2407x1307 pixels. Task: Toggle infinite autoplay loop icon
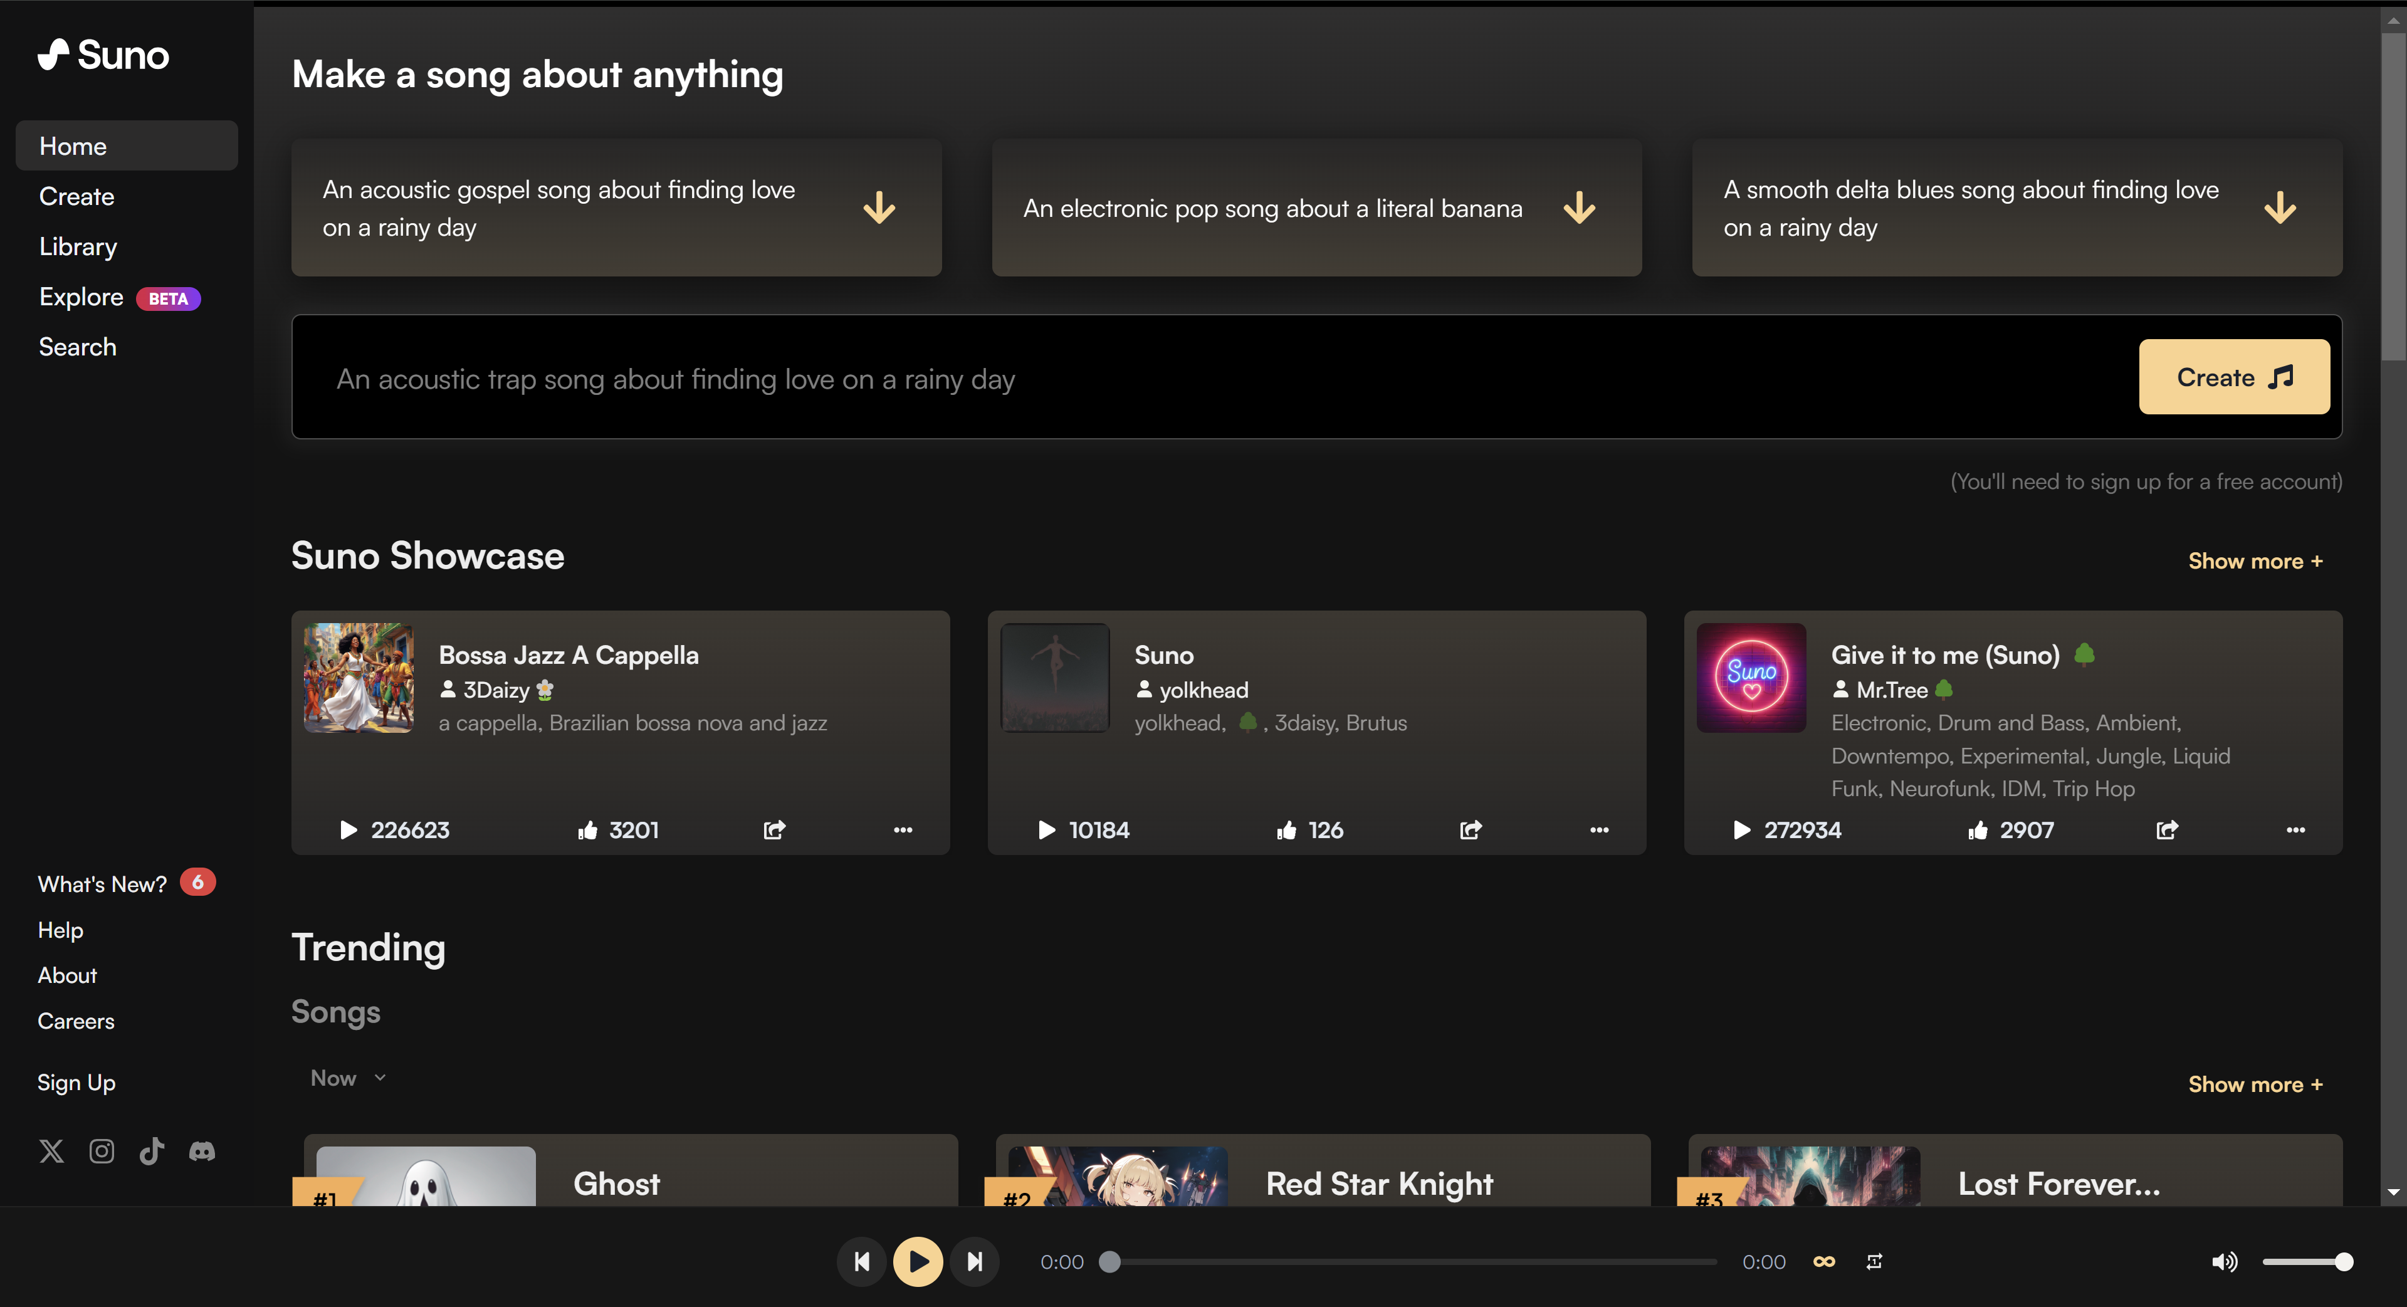click(1824, 1261)
